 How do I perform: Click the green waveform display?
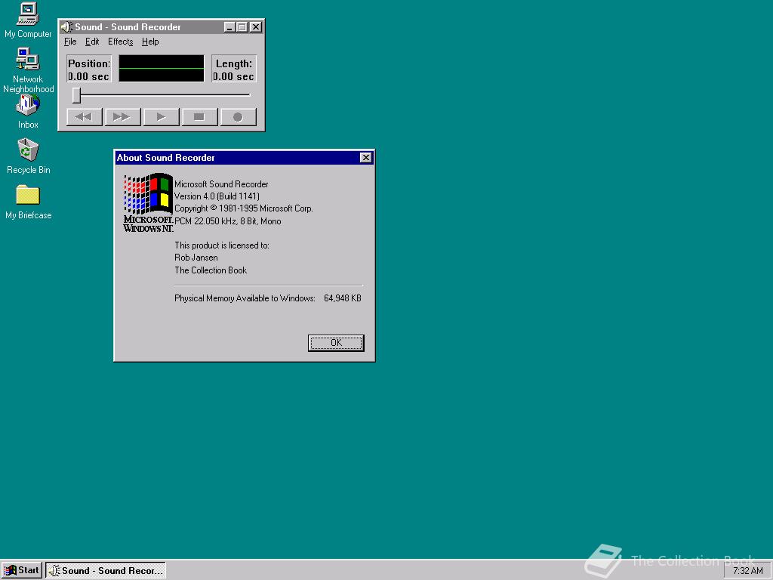coord(162,69)
